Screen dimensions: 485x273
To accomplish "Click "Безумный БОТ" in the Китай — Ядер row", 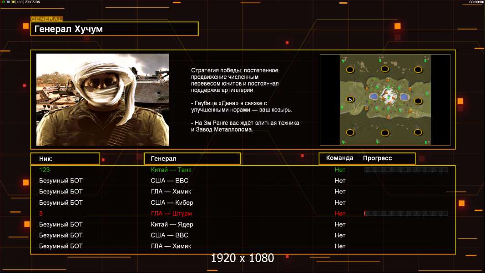I will coord(61,224).
